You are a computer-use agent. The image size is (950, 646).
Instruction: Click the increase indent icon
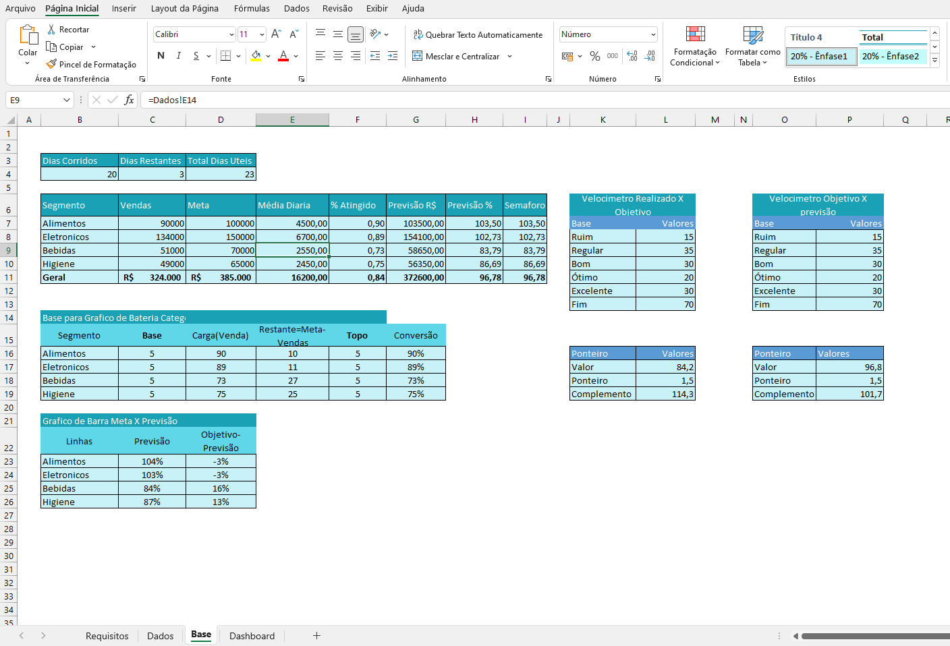393,56
